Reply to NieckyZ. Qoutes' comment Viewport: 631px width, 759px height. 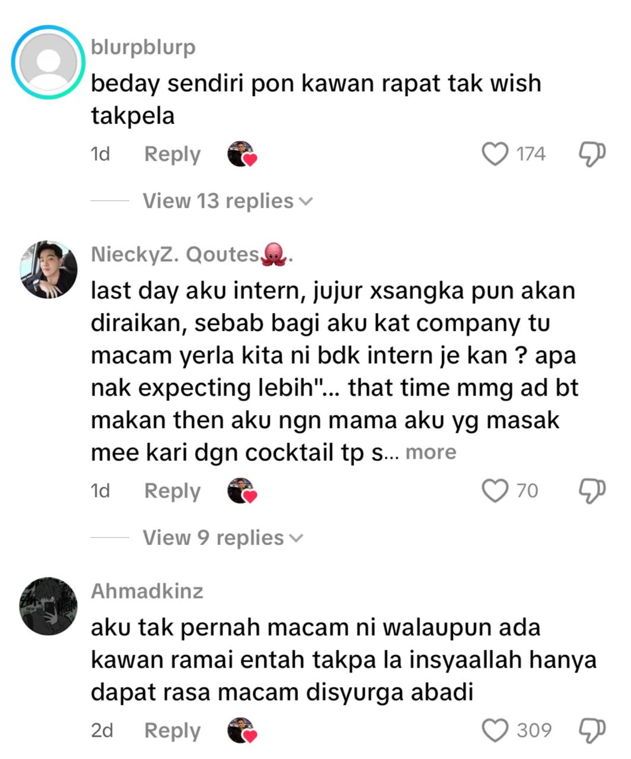click(x=173, y=491)
